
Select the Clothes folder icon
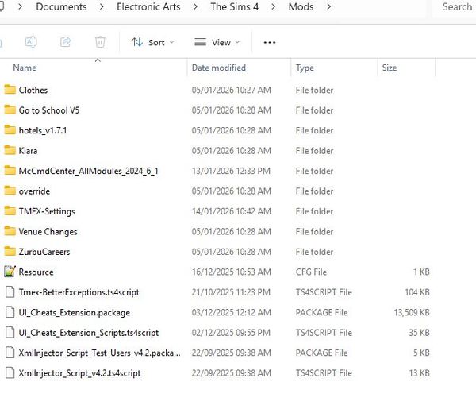click(x=10, y=90)
